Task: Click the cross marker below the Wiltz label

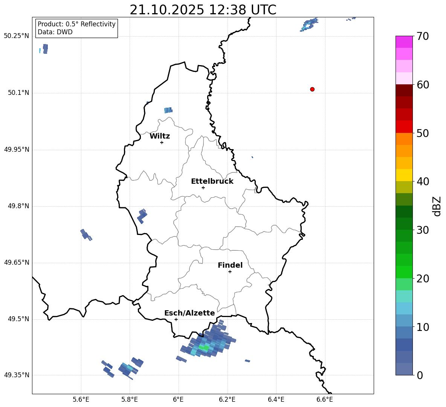Action: click(x=162, y=142)
